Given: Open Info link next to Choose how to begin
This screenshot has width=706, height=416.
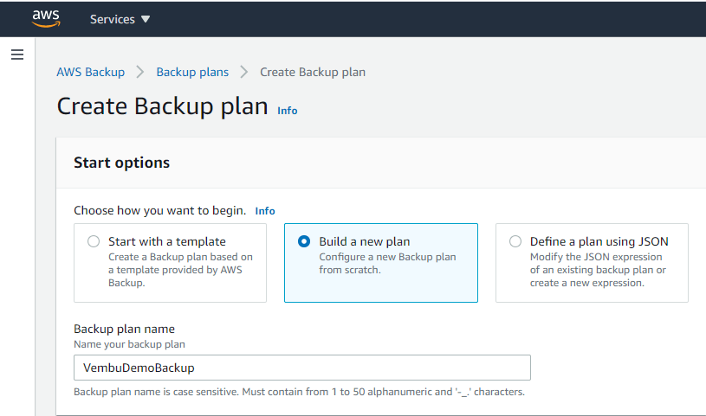Looking at the screenshot, I should (265, 211).
